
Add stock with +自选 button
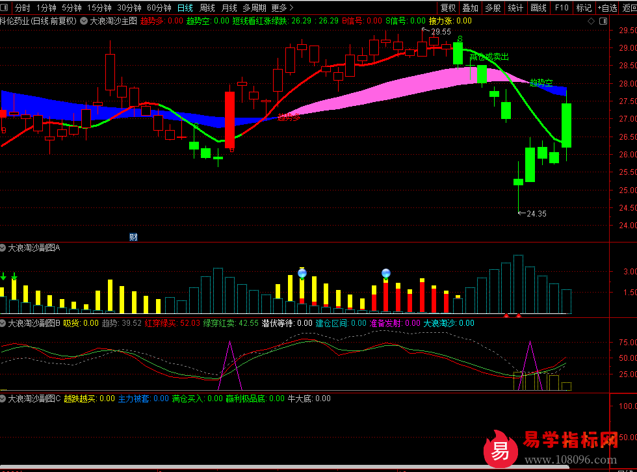tap(607, 8)
